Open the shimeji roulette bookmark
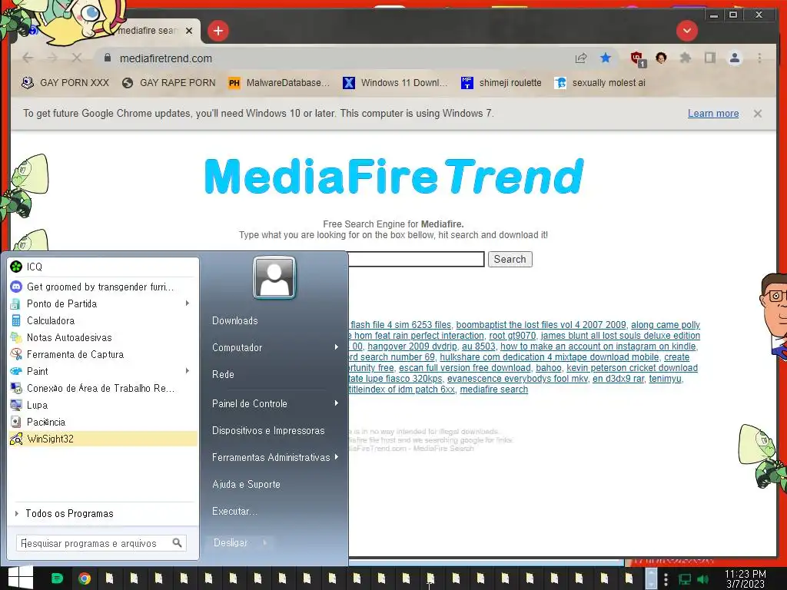787x590 pixels. point(501,83)
